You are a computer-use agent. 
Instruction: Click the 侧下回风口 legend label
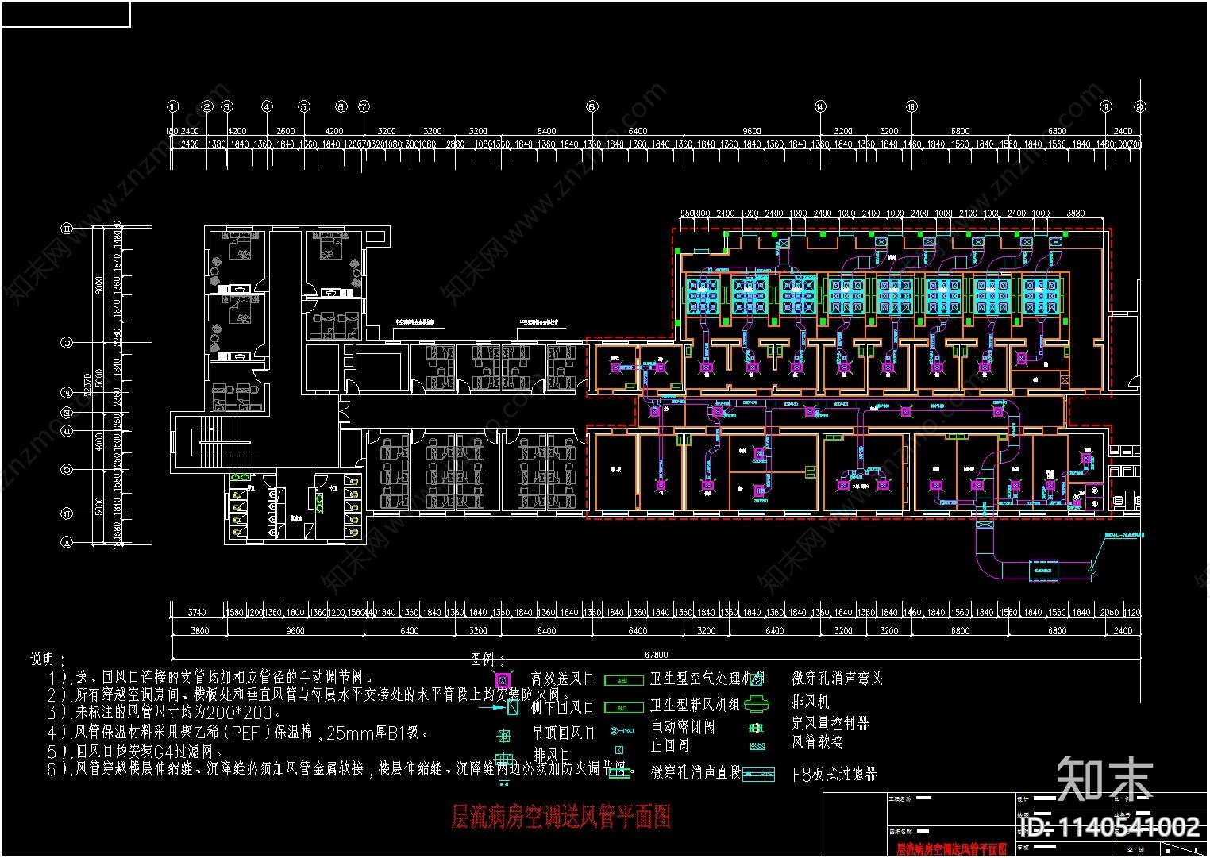click(x=563, y=706)
